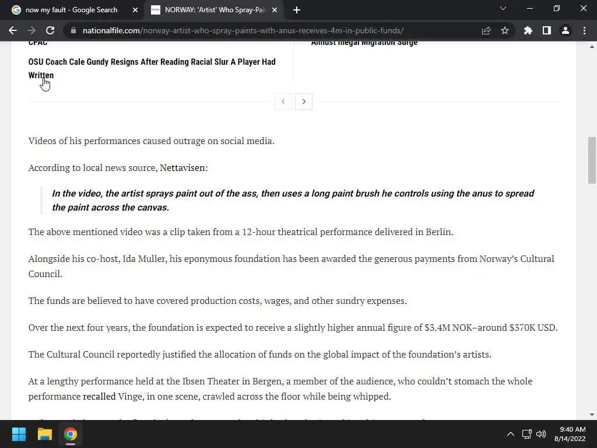Screen dimensions: 597x448
Task: Click the page scrollbar thumb
Action: click(x=592, y=160)
